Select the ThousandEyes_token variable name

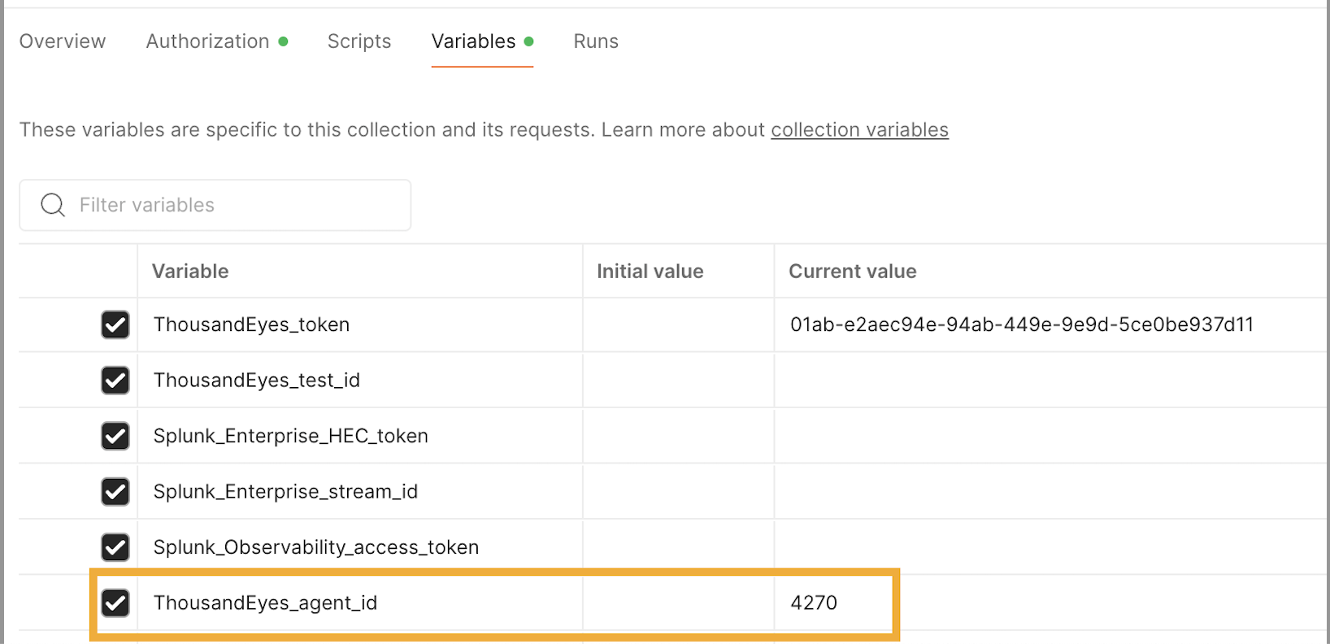[251, 324]
